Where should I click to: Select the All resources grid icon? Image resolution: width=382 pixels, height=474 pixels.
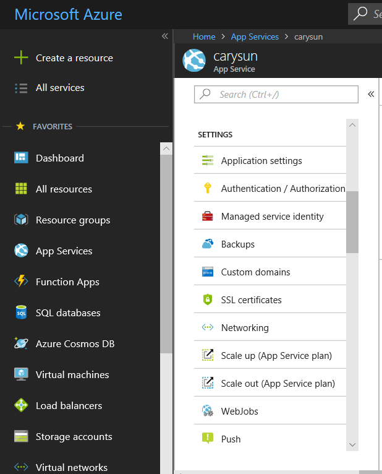21,188
